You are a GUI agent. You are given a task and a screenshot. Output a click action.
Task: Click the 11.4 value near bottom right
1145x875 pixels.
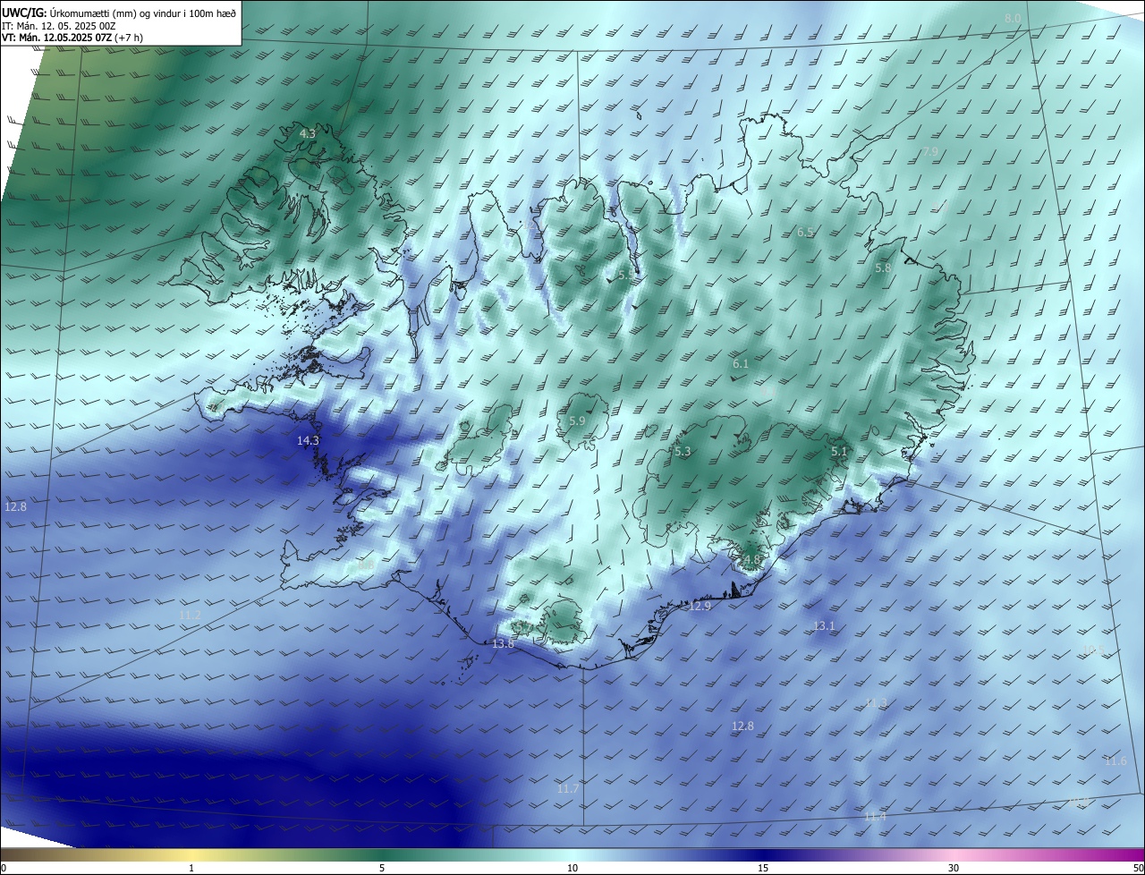tap(875, 817)
